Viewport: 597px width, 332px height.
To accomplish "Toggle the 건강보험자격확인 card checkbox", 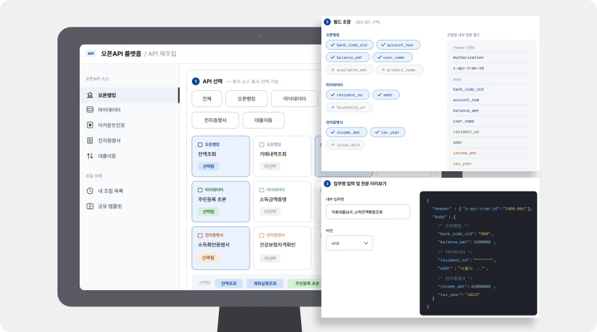I will [x=261, y=235].
